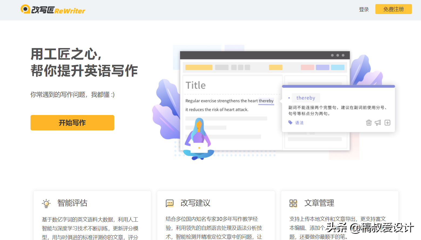
Task: Click the Title heading in the editor mockup
Action: click(196, 85)
